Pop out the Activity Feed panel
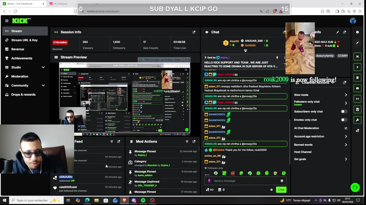This screenshot has width=366, height=205. [118, 142]
